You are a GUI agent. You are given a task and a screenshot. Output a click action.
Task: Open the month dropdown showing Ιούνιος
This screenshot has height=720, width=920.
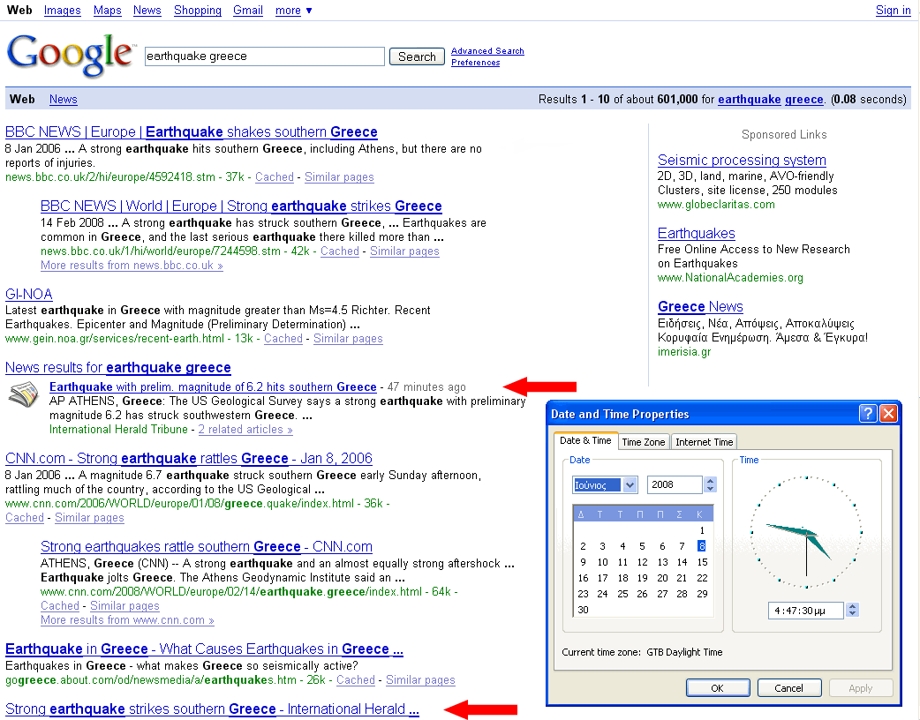click(630, 485)
